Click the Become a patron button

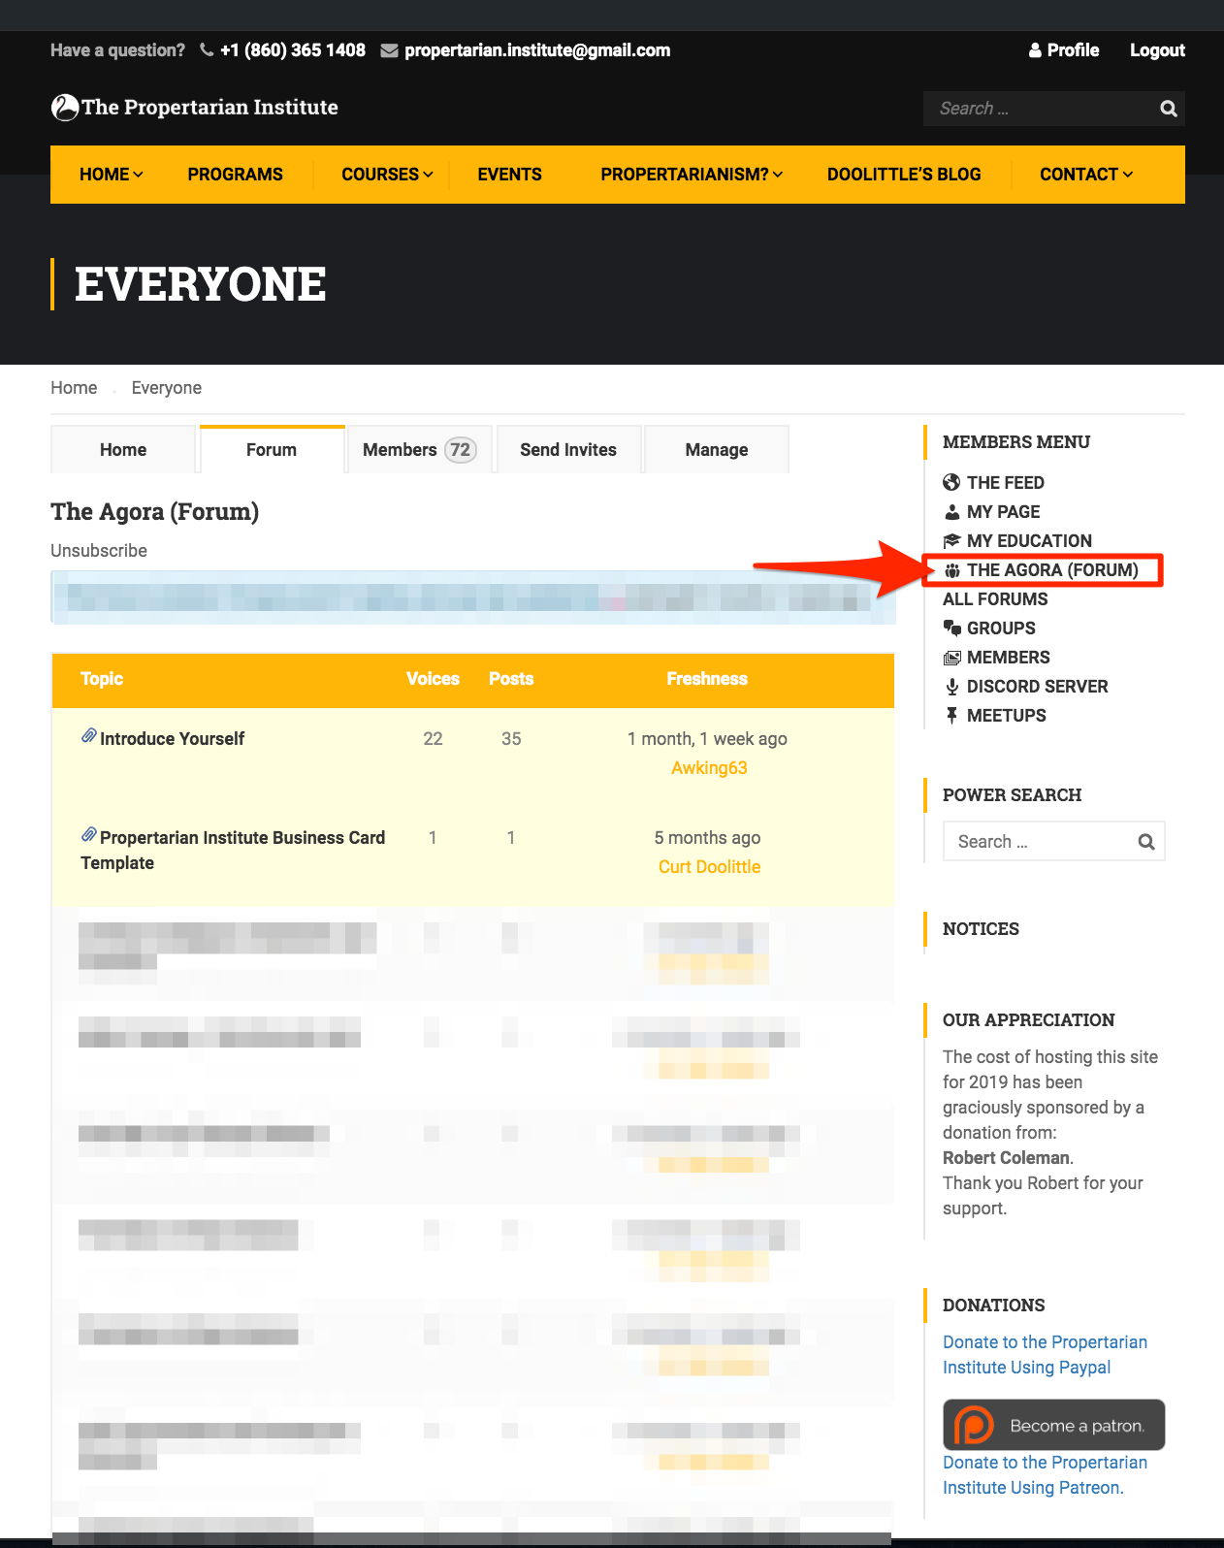pos(1053,1425)
